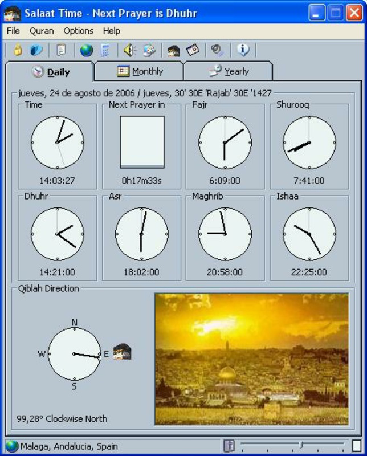Click the blue calculator-style toolbar icon

105,50
